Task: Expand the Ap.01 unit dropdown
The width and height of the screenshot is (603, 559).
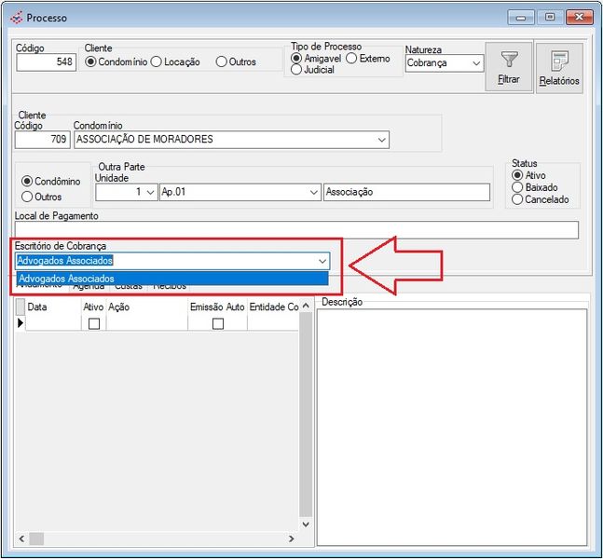Action: [x=313, y=192]
